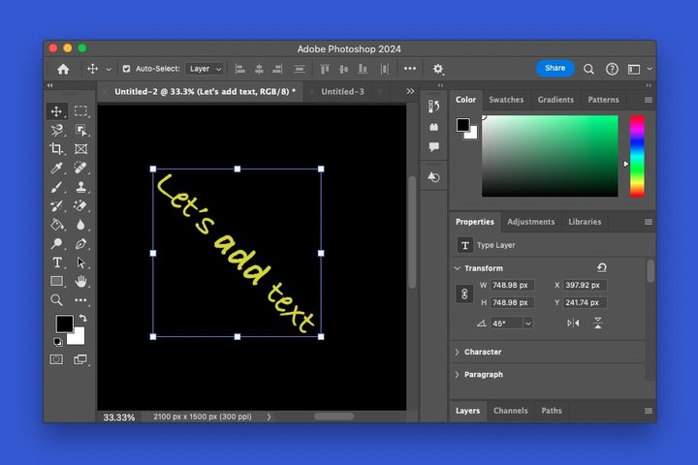Image resolution: width=698 pixels, height=465 pixels.
Task: Select the Zoom tool
Action: (56, 300)
